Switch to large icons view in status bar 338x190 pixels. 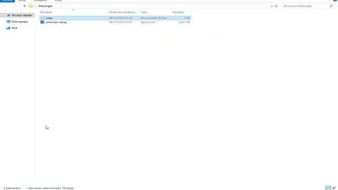(334, 188)
